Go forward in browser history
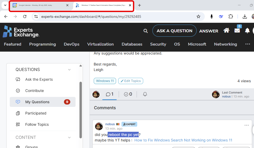Viewport: 254px width, 148px height. [15, 17]
